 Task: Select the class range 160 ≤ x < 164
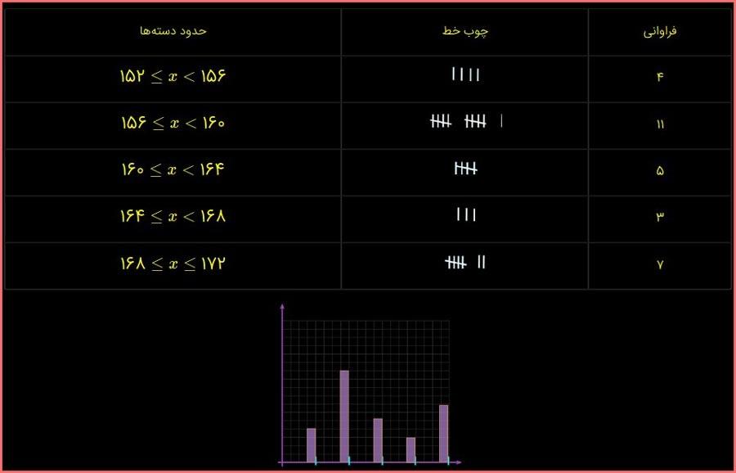173,169
